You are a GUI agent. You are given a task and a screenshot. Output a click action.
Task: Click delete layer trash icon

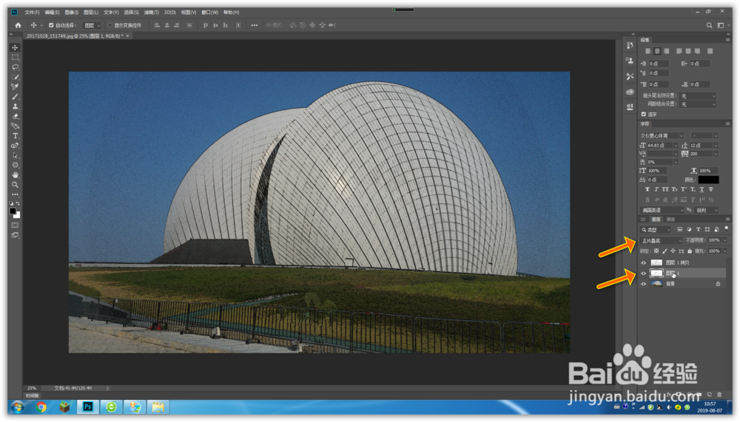[719, 394]
